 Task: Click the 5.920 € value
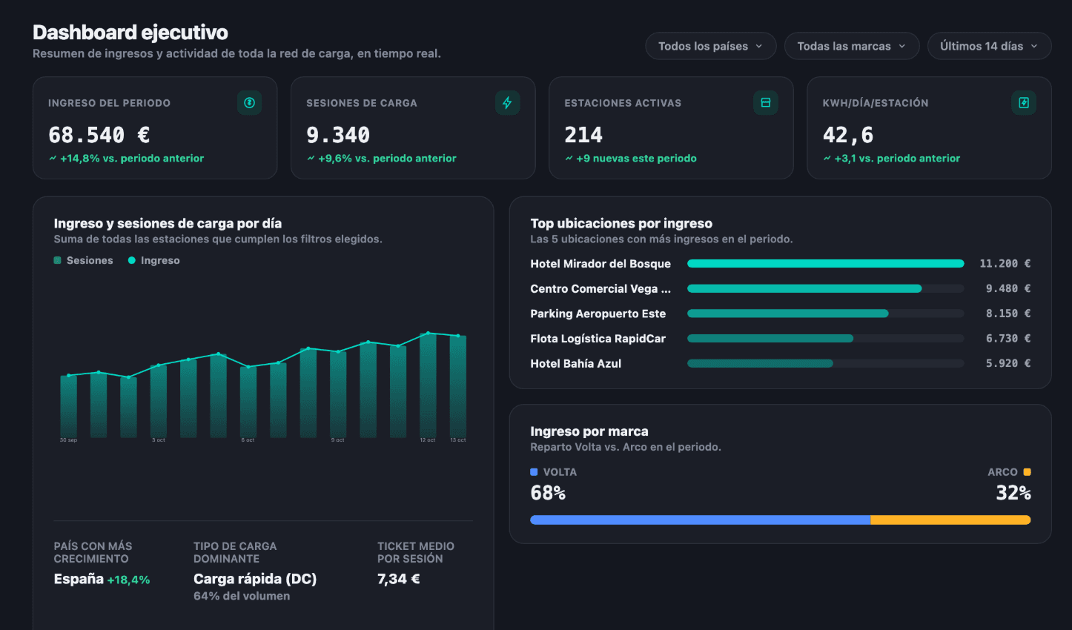coord(1008,364)
